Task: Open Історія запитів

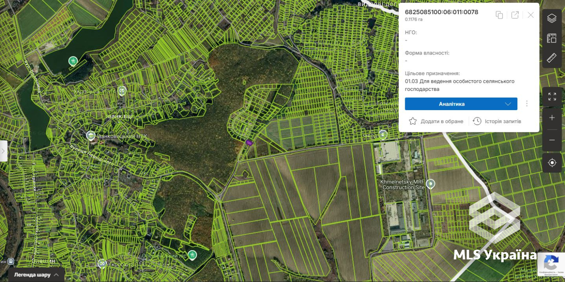Action: coord(497,121)
